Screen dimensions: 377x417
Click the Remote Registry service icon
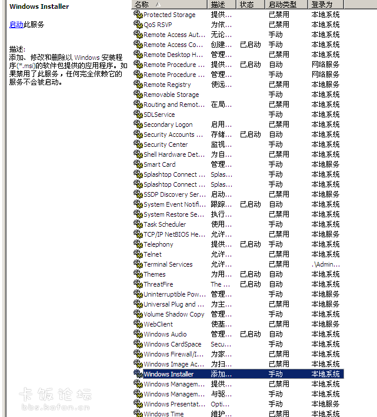138,85
